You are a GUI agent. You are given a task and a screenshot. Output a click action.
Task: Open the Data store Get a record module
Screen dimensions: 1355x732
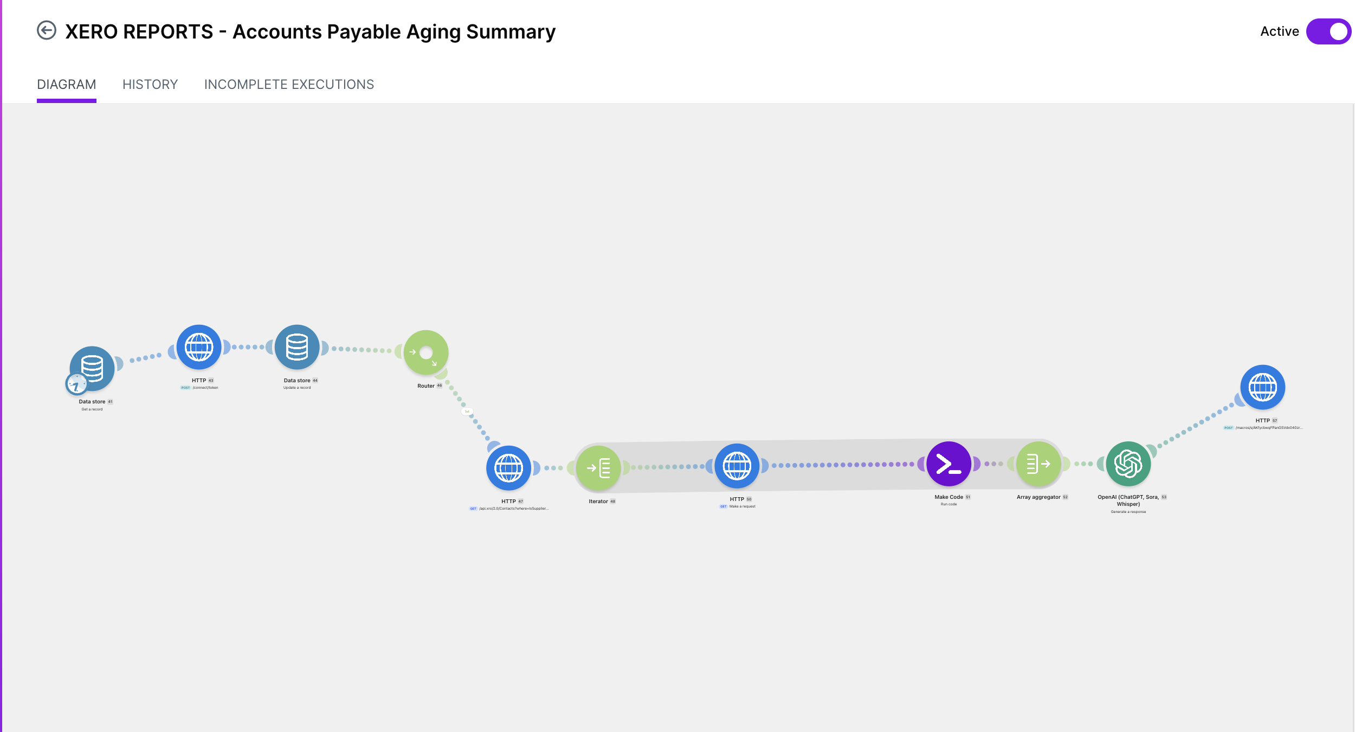point(93,368)
